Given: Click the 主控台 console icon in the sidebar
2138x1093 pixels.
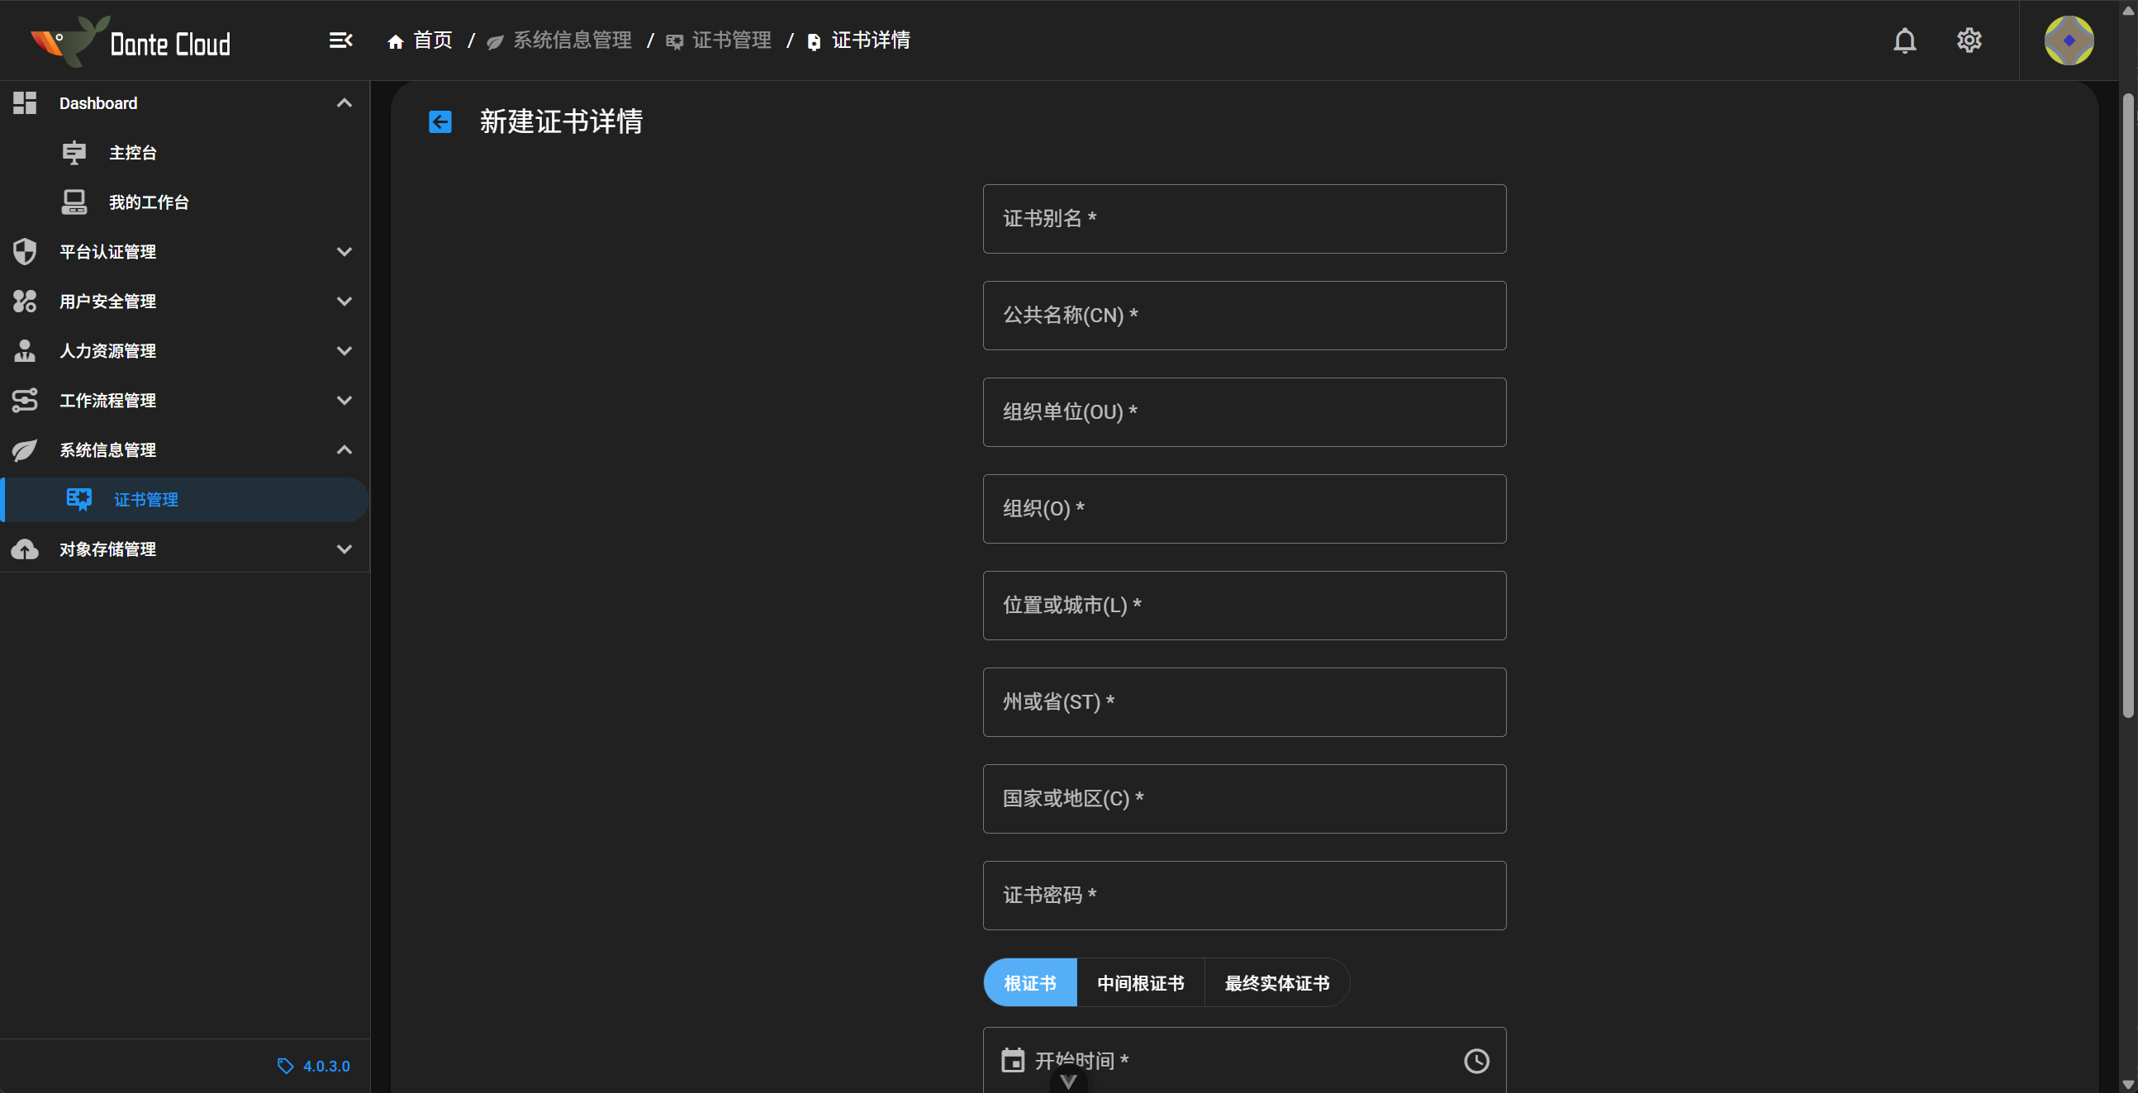Looking at the screenshot, I should pyautogui.click(x=74, y=152).
